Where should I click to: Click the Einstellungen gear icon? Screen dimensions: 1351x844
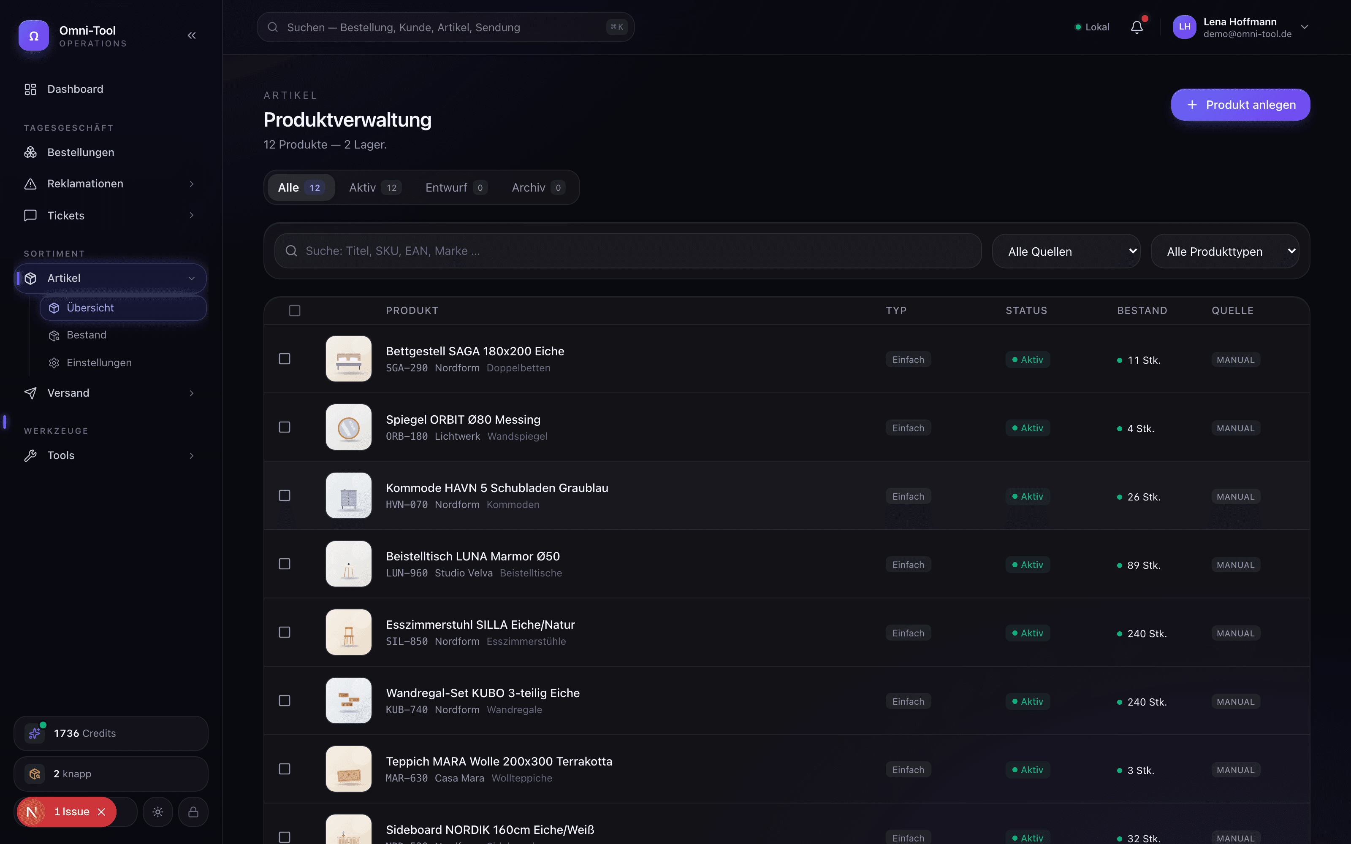[x=54, y=363]
